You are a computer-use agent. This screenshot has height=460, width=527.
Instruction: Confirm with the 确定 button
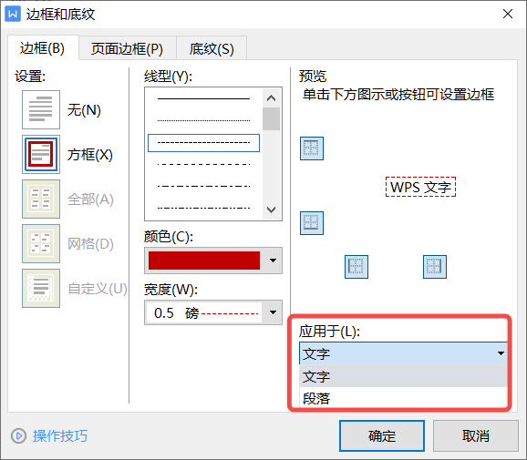tap(382, 435)
